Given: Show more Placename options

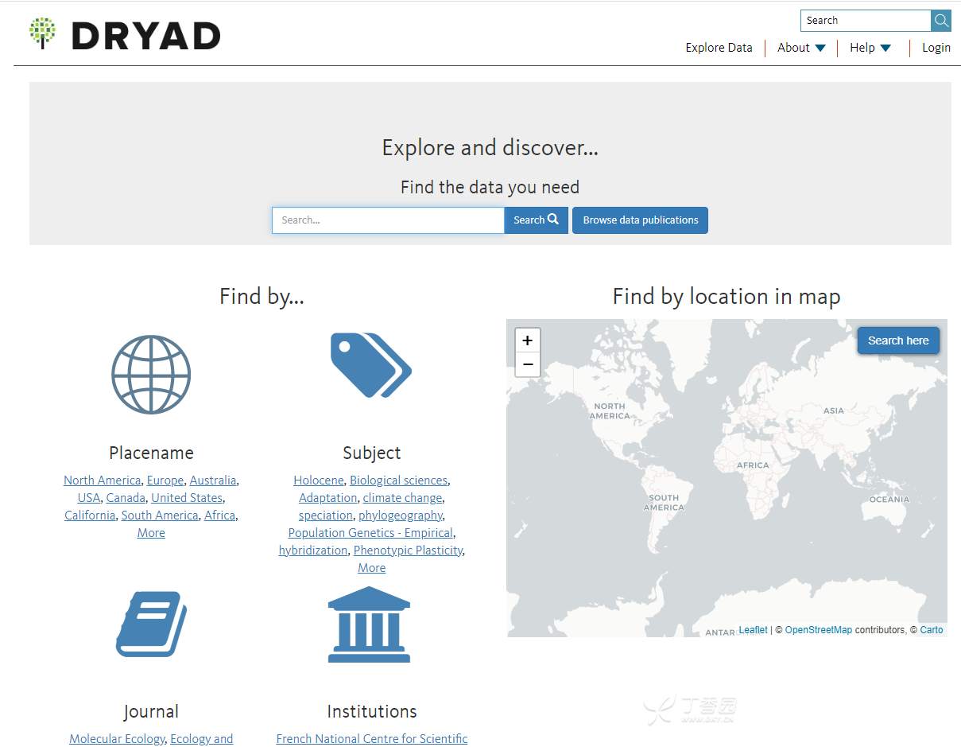Looking at the screenshot, I should click(151, 533).
